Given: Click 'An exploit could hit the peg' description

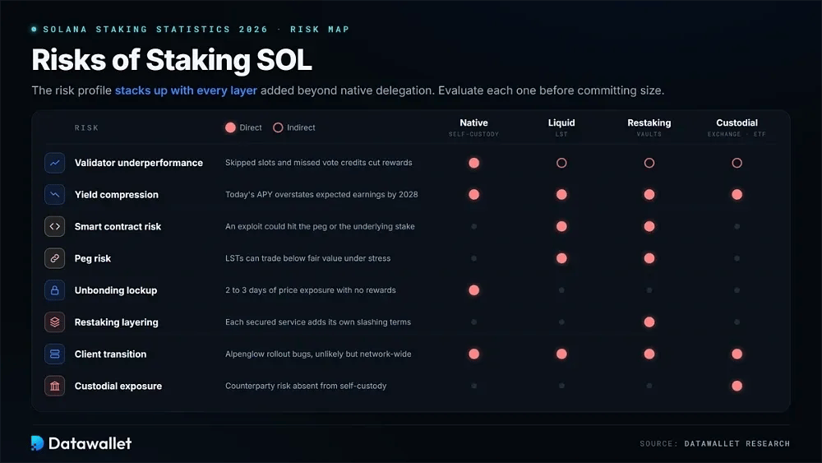Looking at the screenshot, I should tap(320, 226).
